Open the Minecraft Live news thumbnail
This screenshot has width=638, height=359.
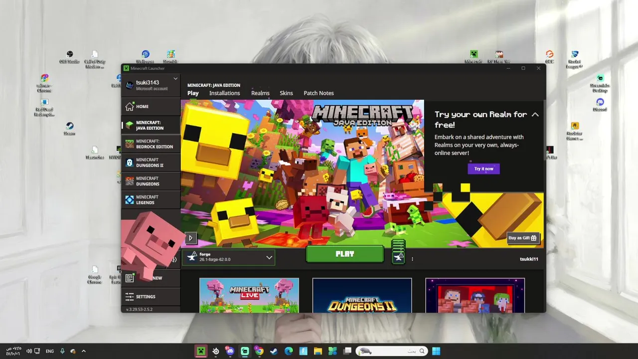coord(249,295)
